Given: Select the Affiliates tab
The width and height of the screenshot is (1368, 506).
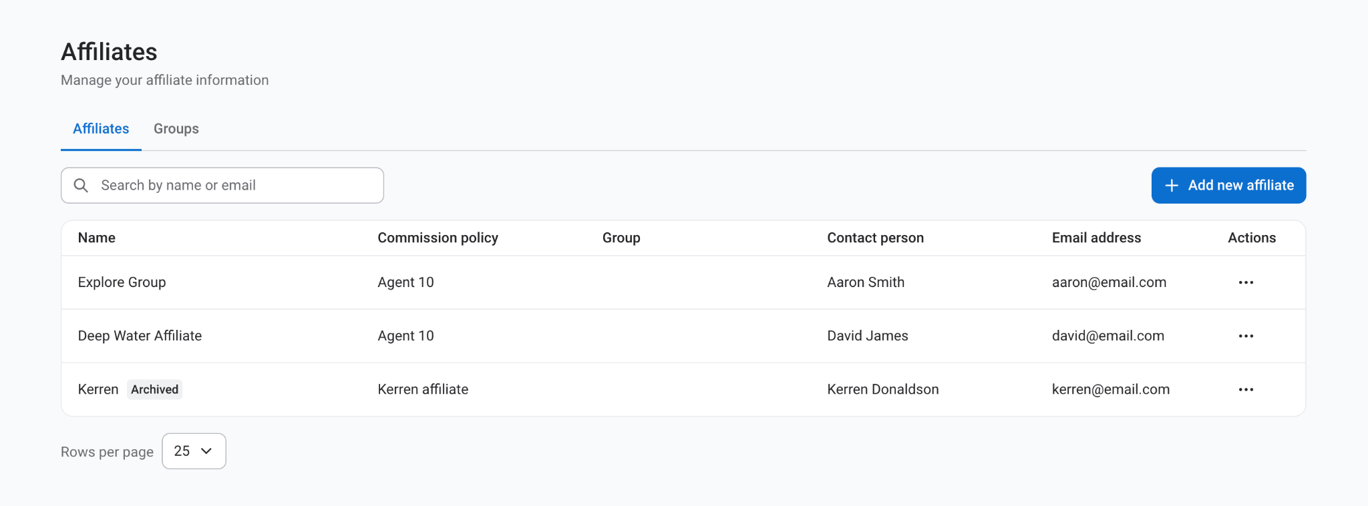Looking at the screenshot, I should 101,129.
